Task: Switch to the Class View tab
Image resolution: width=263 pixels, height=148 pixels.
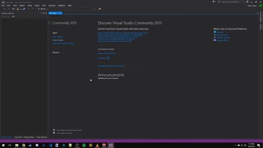Action: click(x=18, y=137)
